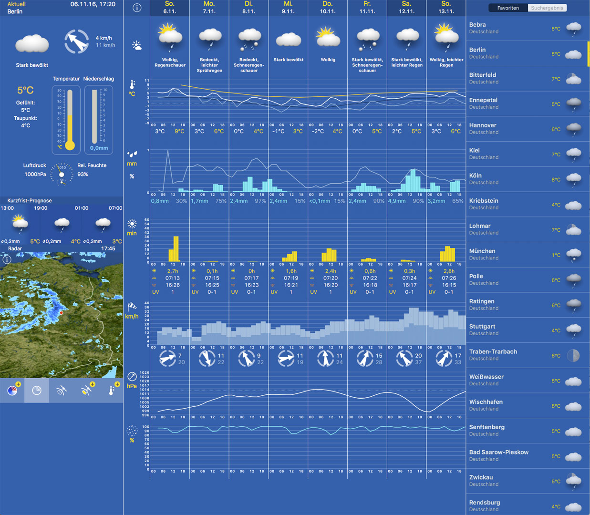
Task: Click the sunshine duration icon beside the chart
Action: 132,224
